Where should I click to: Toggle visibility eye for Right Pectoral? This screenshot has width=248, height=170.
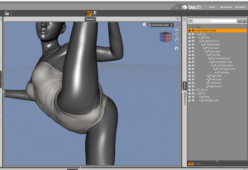pos(190,86)
